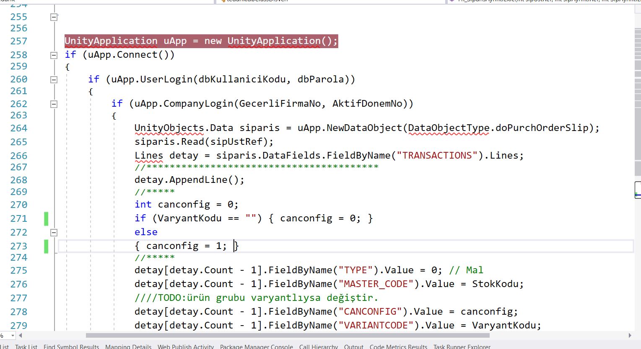The height and width of the screenshot is (349, 641).
Task: Click line number 264 in the margin
Action: (x=19, y=128)
